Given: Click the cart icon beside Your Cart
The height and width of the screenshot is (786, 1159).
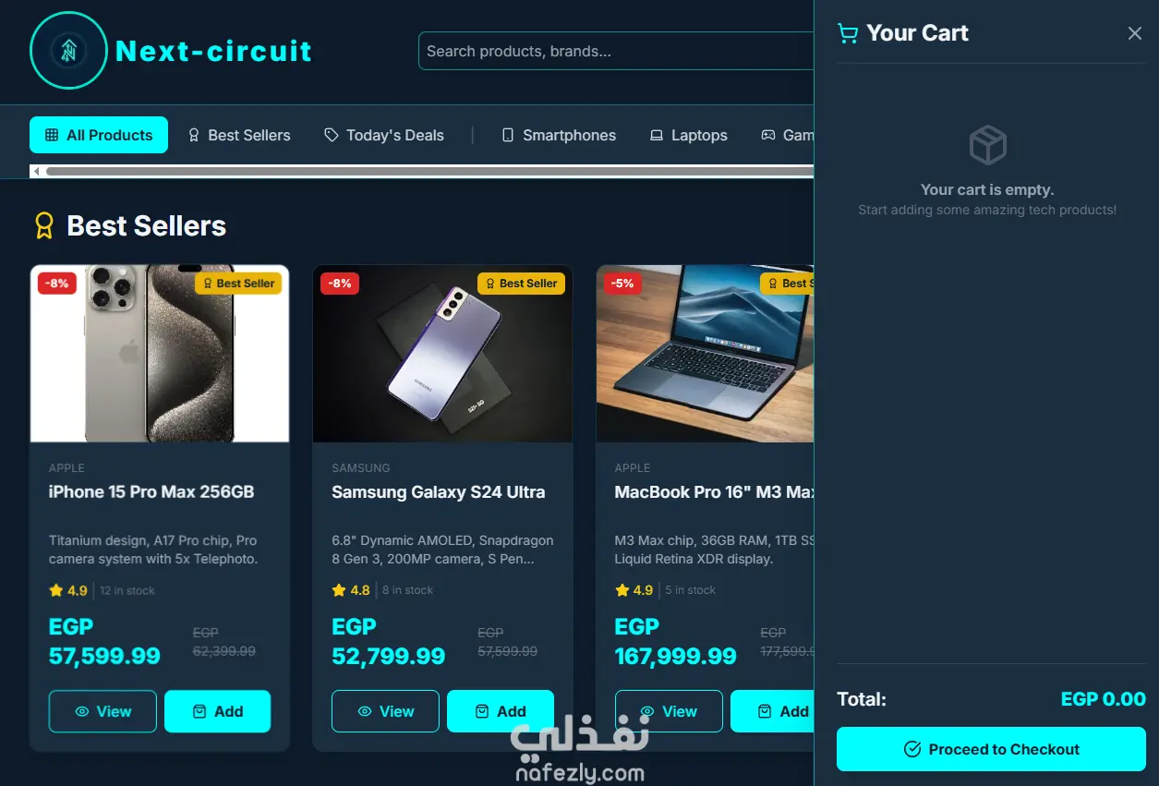Looking at the screenshot, I should [x=847, y=33].
